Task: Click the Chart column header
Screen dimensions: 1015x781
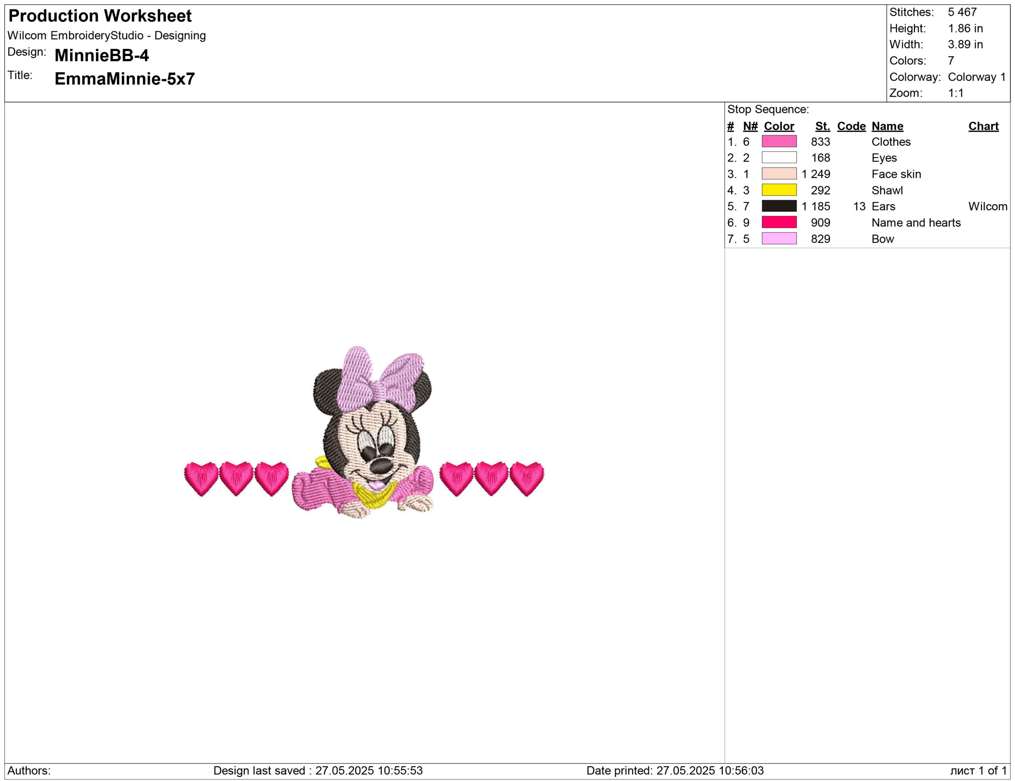Action: pos(983,126)
